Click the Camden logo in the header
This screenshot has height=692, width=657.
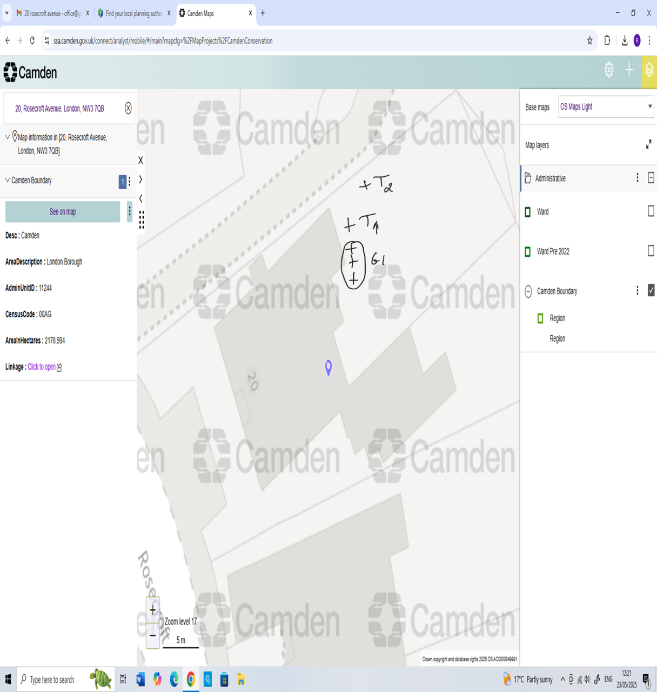tap(30, 72)
